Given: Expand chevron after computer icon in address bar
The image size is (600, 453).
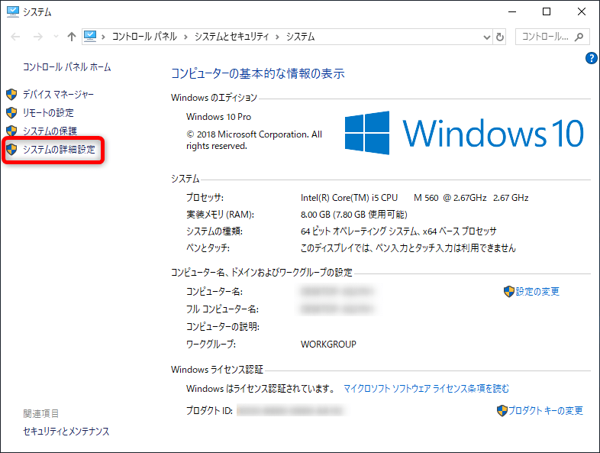Looking at the screenshot, I should tap(103, 37).
